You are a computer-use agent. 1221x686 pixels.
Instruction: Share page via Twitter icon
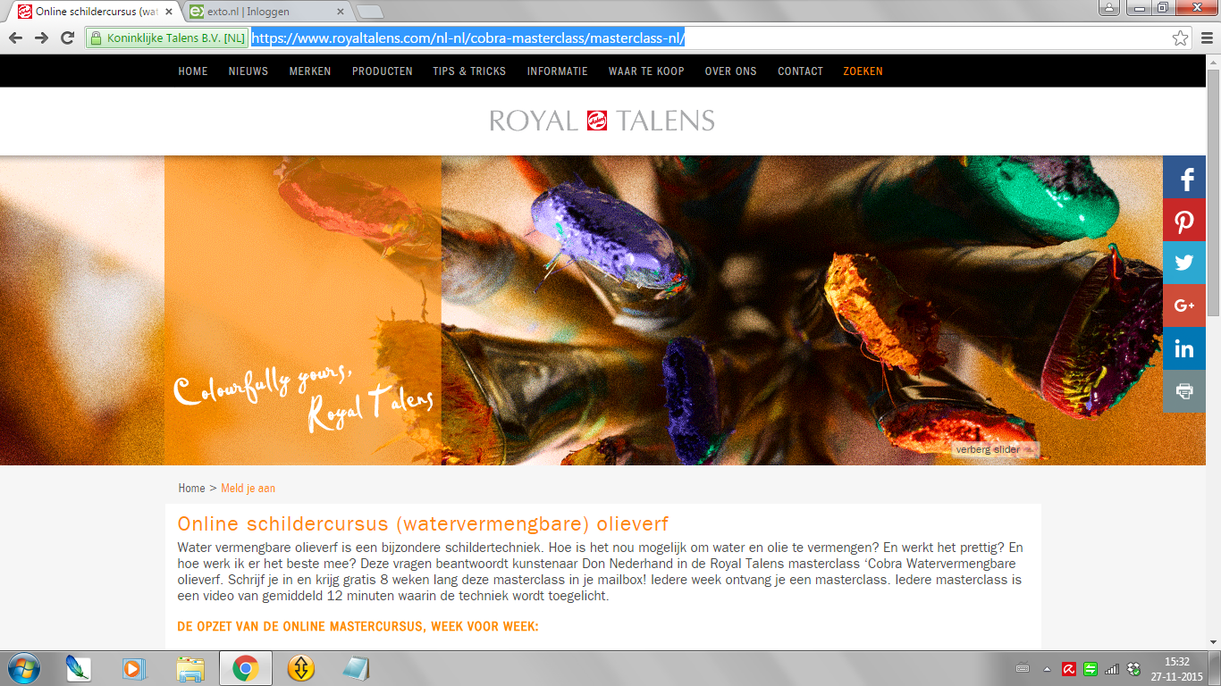tap(1184, 263)
